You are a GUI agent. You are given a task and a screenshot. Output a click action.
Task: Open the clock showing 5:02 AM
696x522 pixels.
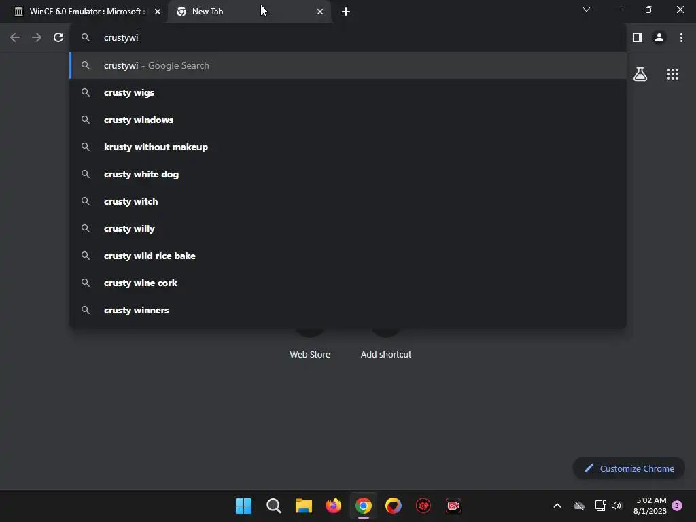[650, 506]
